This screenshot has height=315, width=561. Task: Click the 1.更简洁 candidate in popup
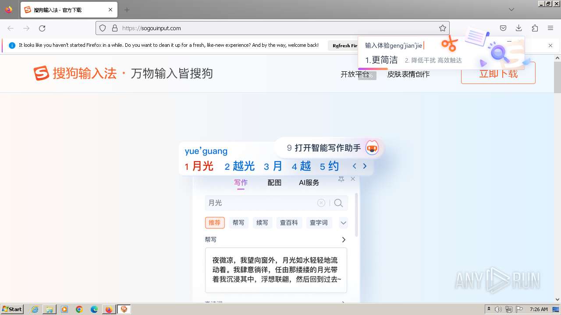[x=382, y=60]
